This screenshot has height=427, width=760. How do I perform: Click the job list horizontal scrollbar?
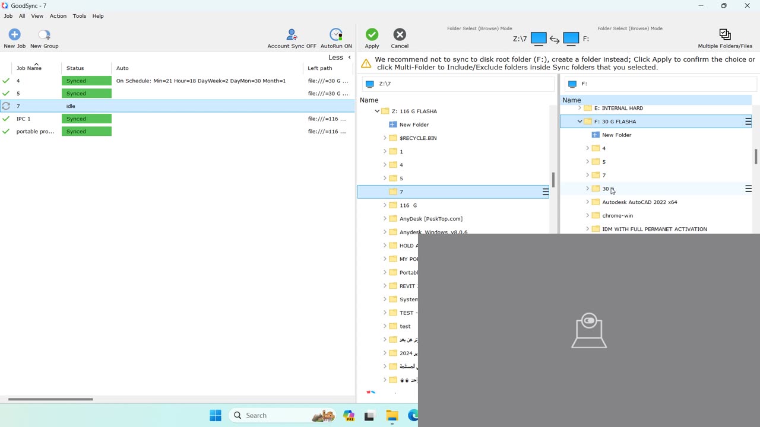[x=50, y=399]
